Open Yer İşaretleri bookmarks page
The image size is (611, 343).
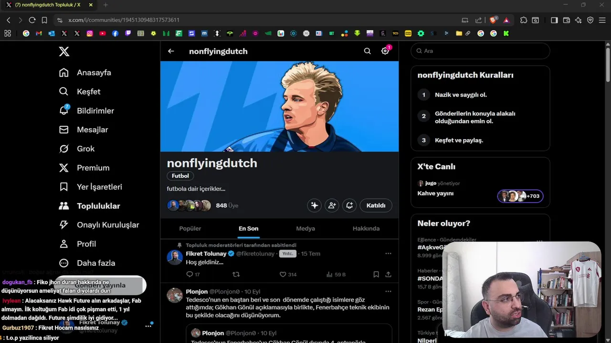coord(90,187)
